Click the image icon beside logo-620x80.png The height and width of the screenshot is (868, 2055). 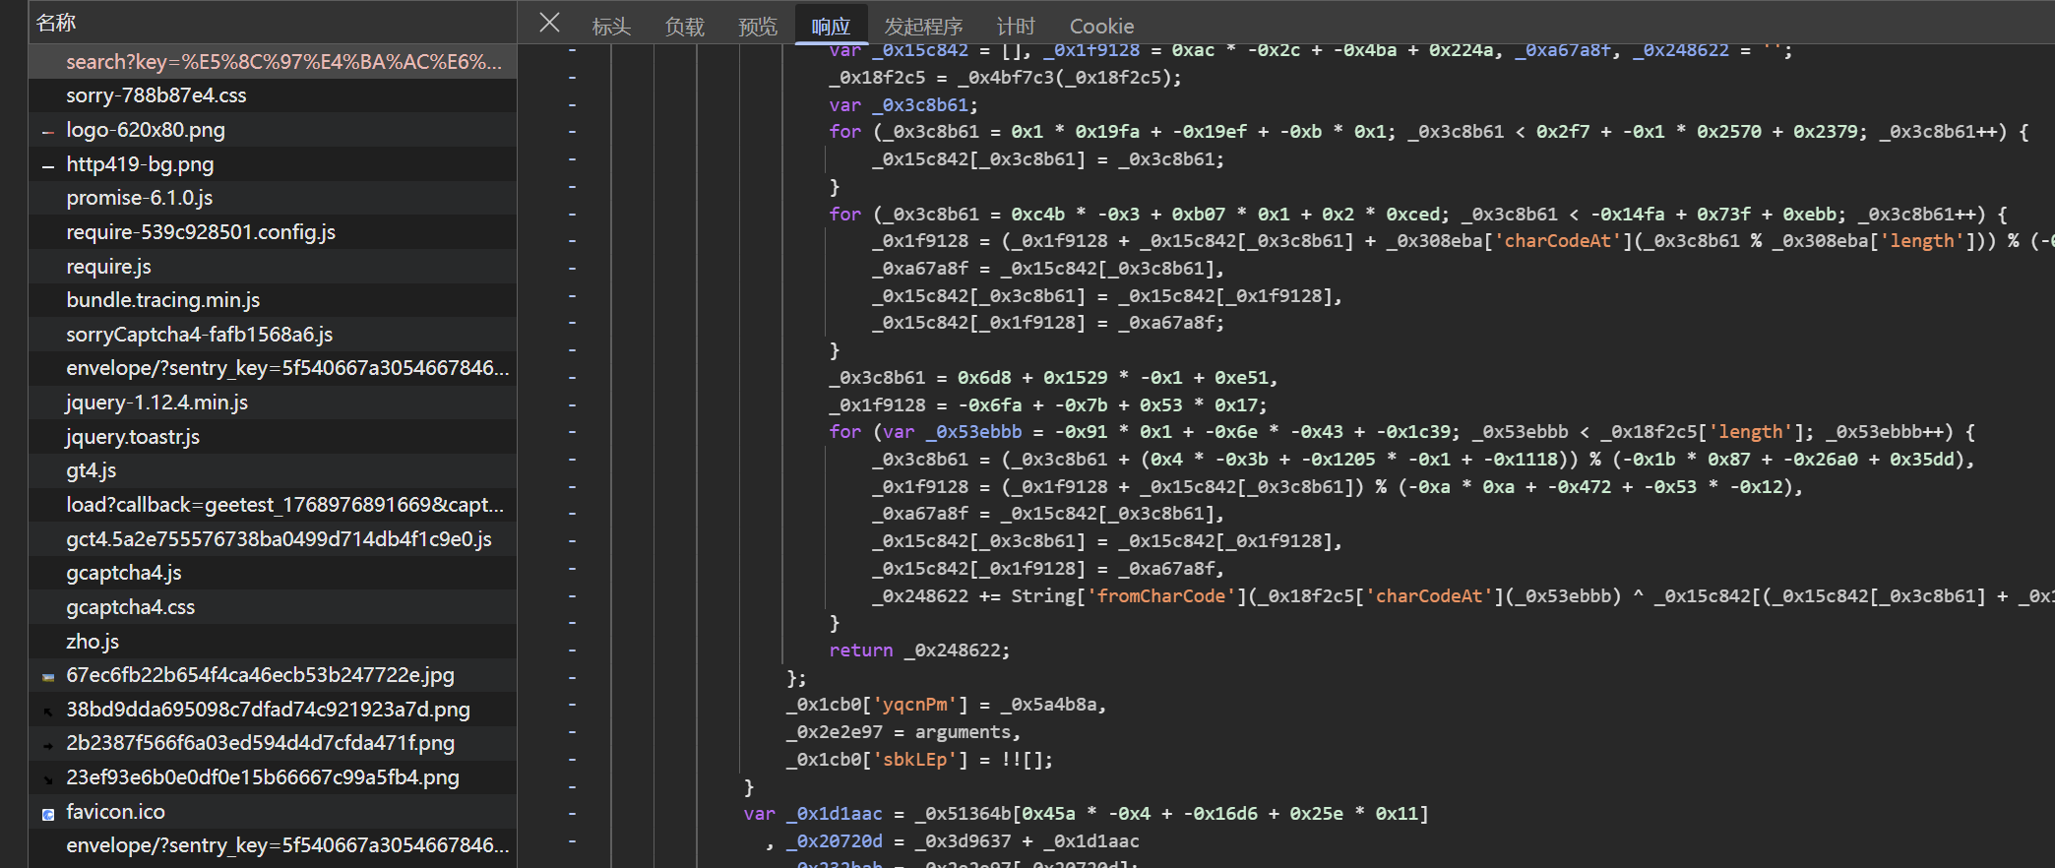tap(48, 131)
